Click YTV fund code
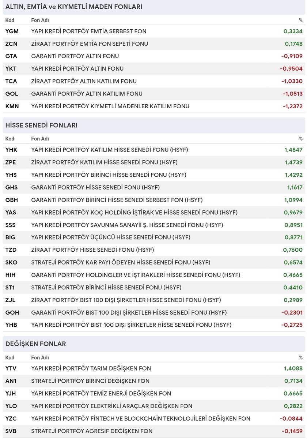 pos(11,368)
